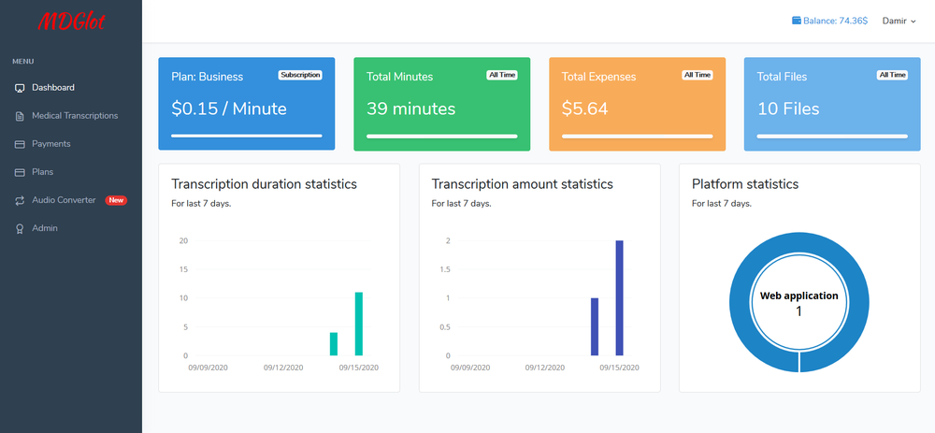Click the Plan: Business heading
The width and height of the screenshot is (935, 433).
pos(207,77)
